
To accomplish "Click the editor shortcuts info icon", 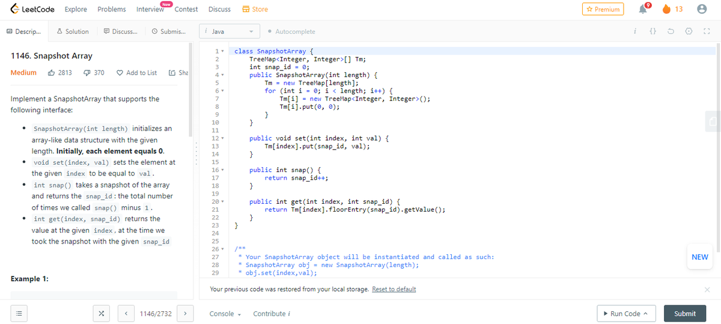I will tap(636, 31).
